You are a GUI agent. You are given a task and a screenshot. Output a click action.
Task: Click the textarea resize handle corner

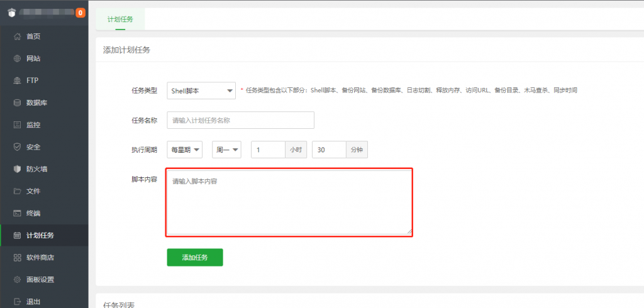[x=409, y=231]
